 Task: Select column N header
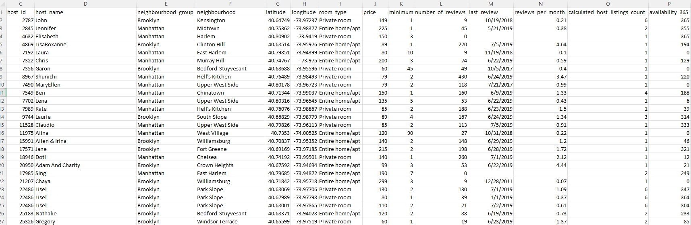pyautogui.click(x=541, y=4)
